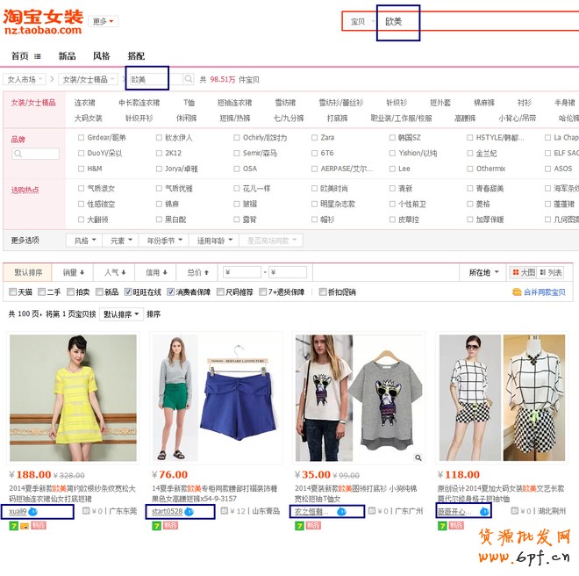This screenshot has height=576, width=579.
Task: Click the Taobao 女装 logo
Action: pos(45,23)
